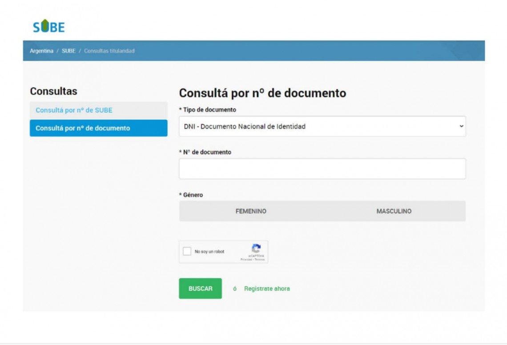This screenshot has width=507, height=345.
Task: Select FEMENINO as gender
Action: [x=251, y=211]
